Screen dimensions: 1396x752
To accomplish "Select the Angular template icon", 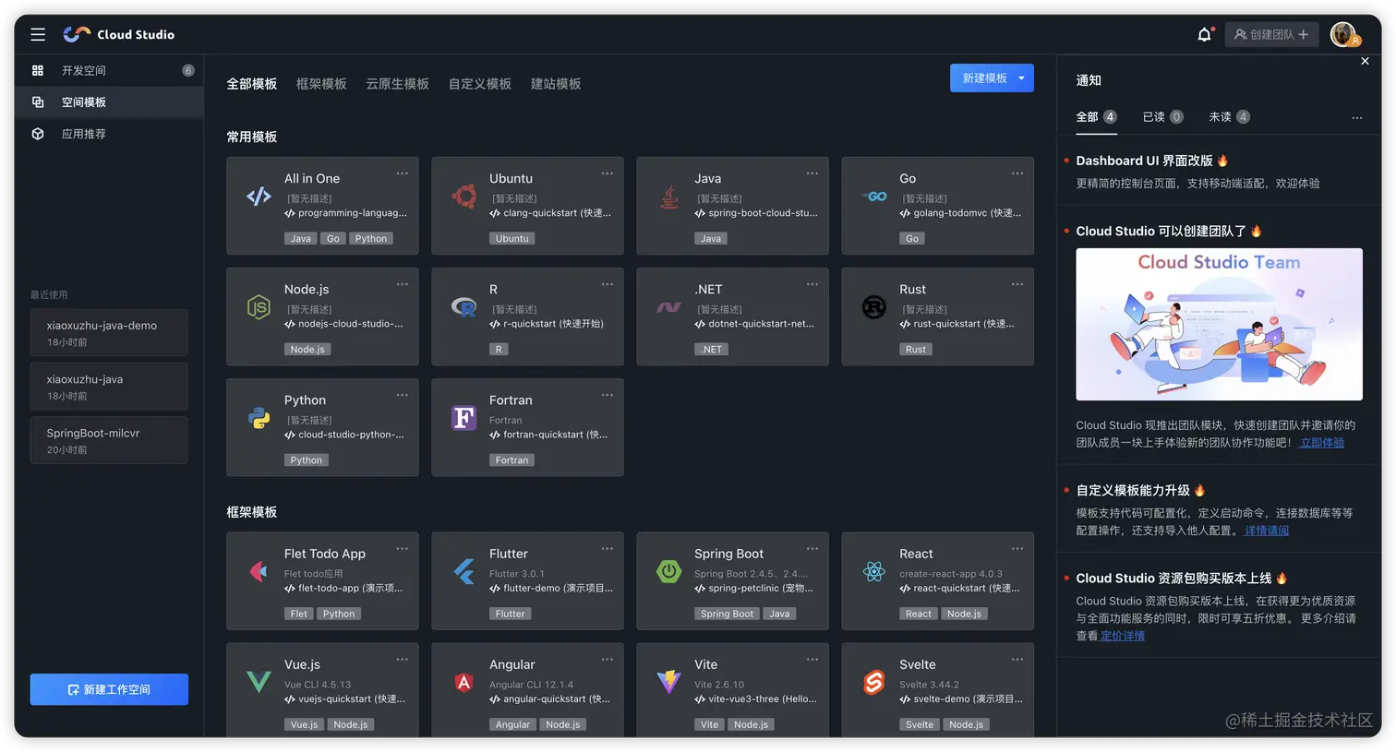I will [x=463, y=682].
